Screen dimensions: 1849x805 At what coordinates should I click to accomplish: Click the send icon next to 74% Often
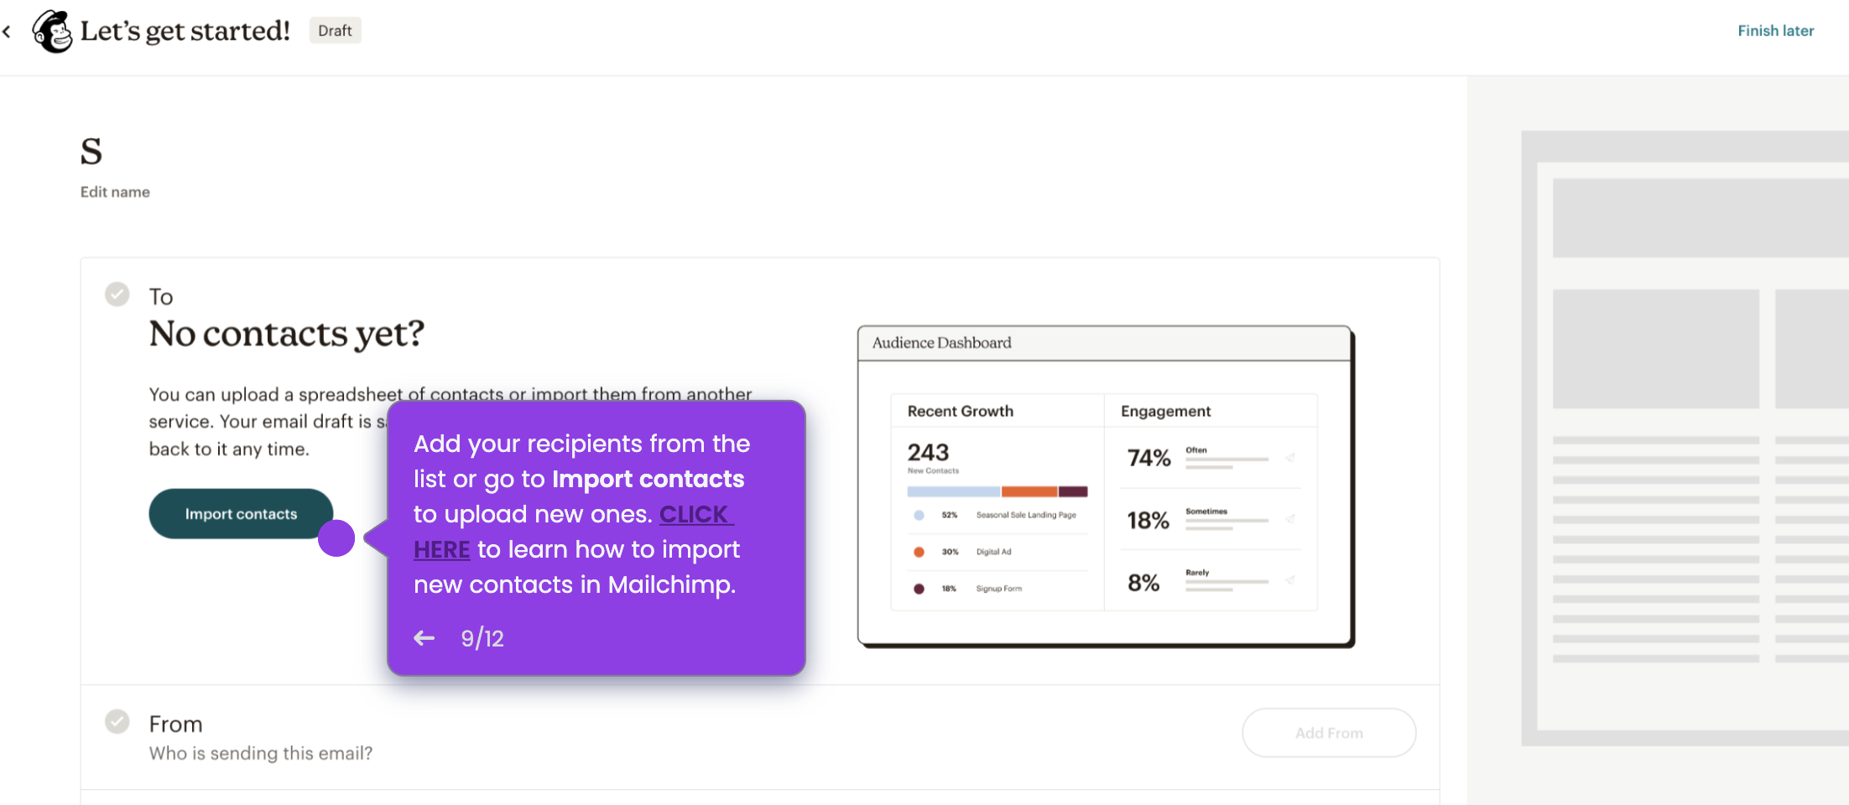(x=1290, y=458)
